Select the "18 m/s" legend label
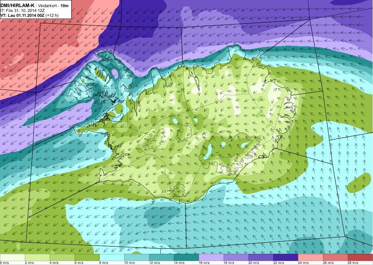Screen dimensions: 373x265 tap(229, 263)
